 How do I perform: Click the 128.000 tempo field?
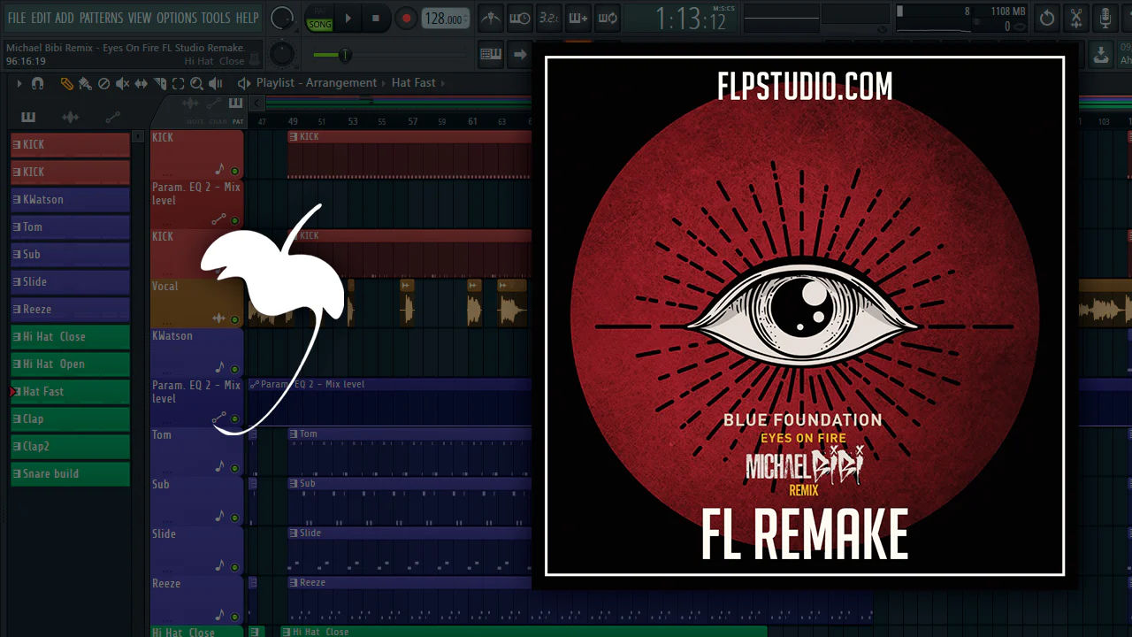(447, 19)
